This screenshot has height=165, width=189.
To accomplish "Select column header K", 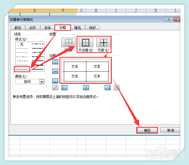I will (x=156, y=11).
